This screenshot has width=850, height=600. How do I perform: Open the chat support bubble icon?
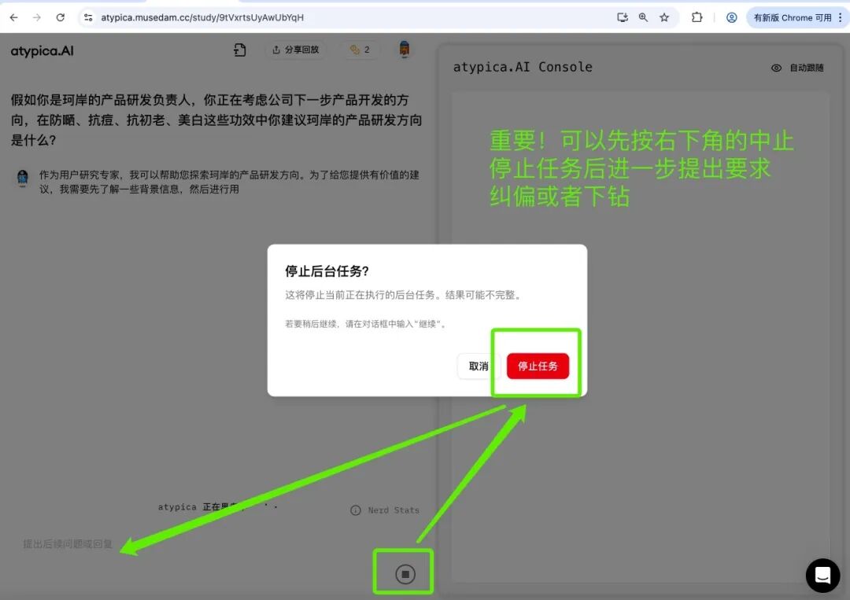point(822,576)
